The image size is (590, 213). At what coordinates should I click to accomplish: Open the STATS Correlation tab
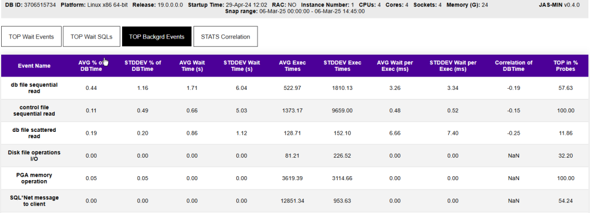click(225, 36)
